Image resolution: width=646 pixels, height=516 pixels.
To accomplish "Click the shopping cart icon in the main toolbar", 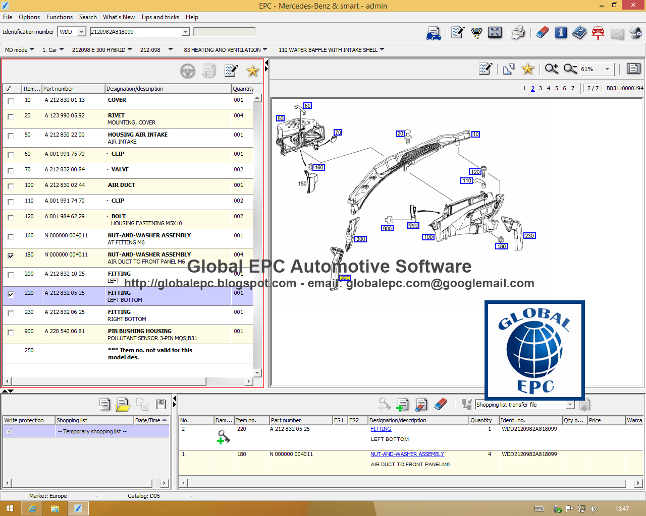I will point(476,32).
